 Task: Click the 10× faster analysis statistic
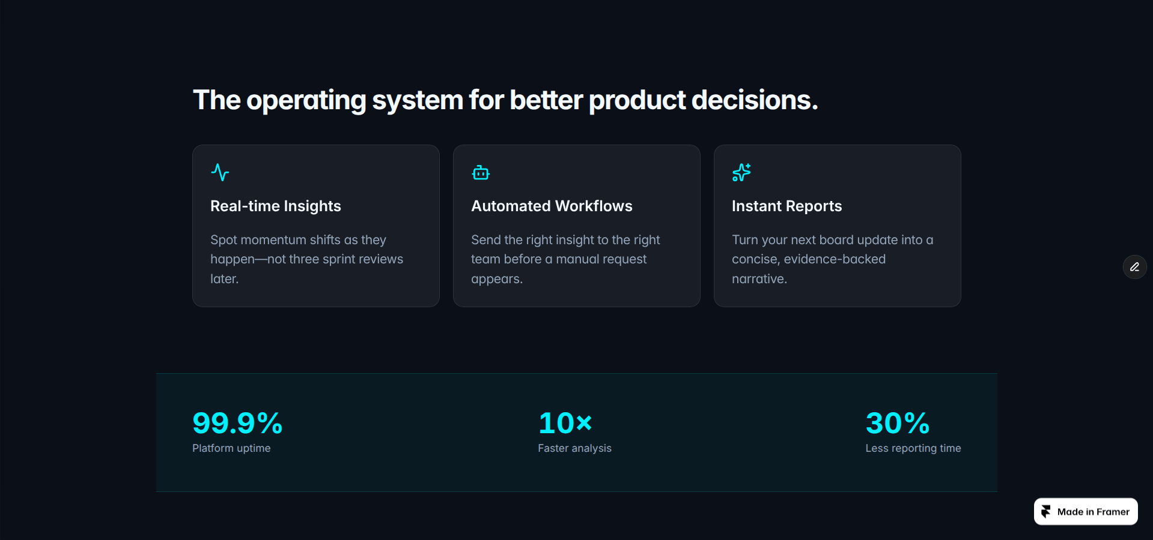point(565,423)
